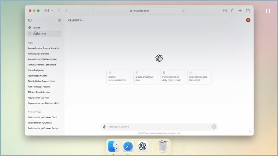Viewport: 278px width, 156px height.
Task: Open Explore GPTs in the sidebar
Action: (44, 34)
